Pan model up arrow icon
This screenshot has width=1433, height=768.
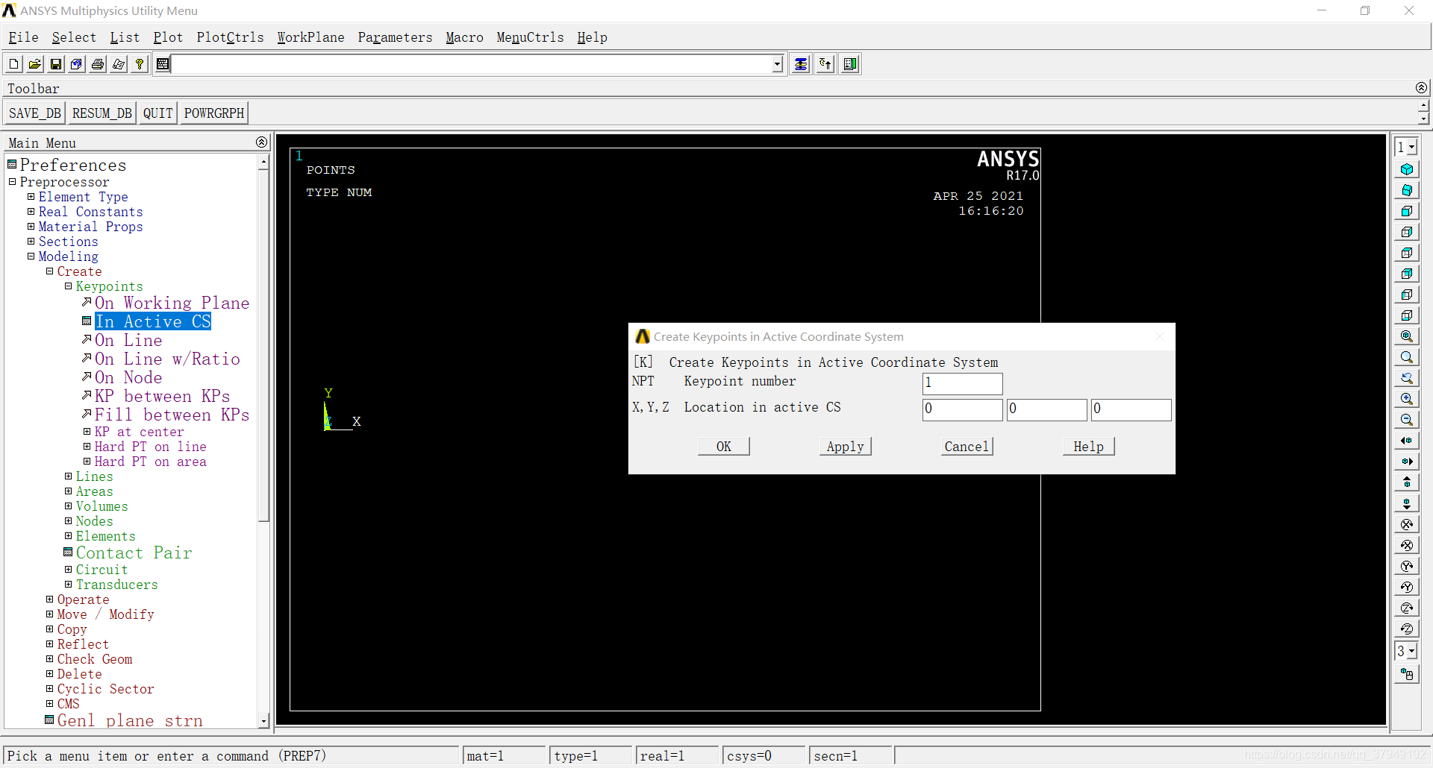[x=1407, y=482]
